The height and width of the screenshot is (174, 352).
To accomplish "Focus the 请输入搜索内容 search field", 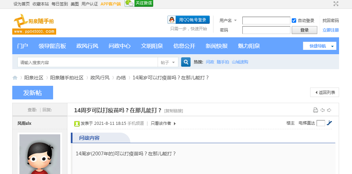I will coord(87,62).
